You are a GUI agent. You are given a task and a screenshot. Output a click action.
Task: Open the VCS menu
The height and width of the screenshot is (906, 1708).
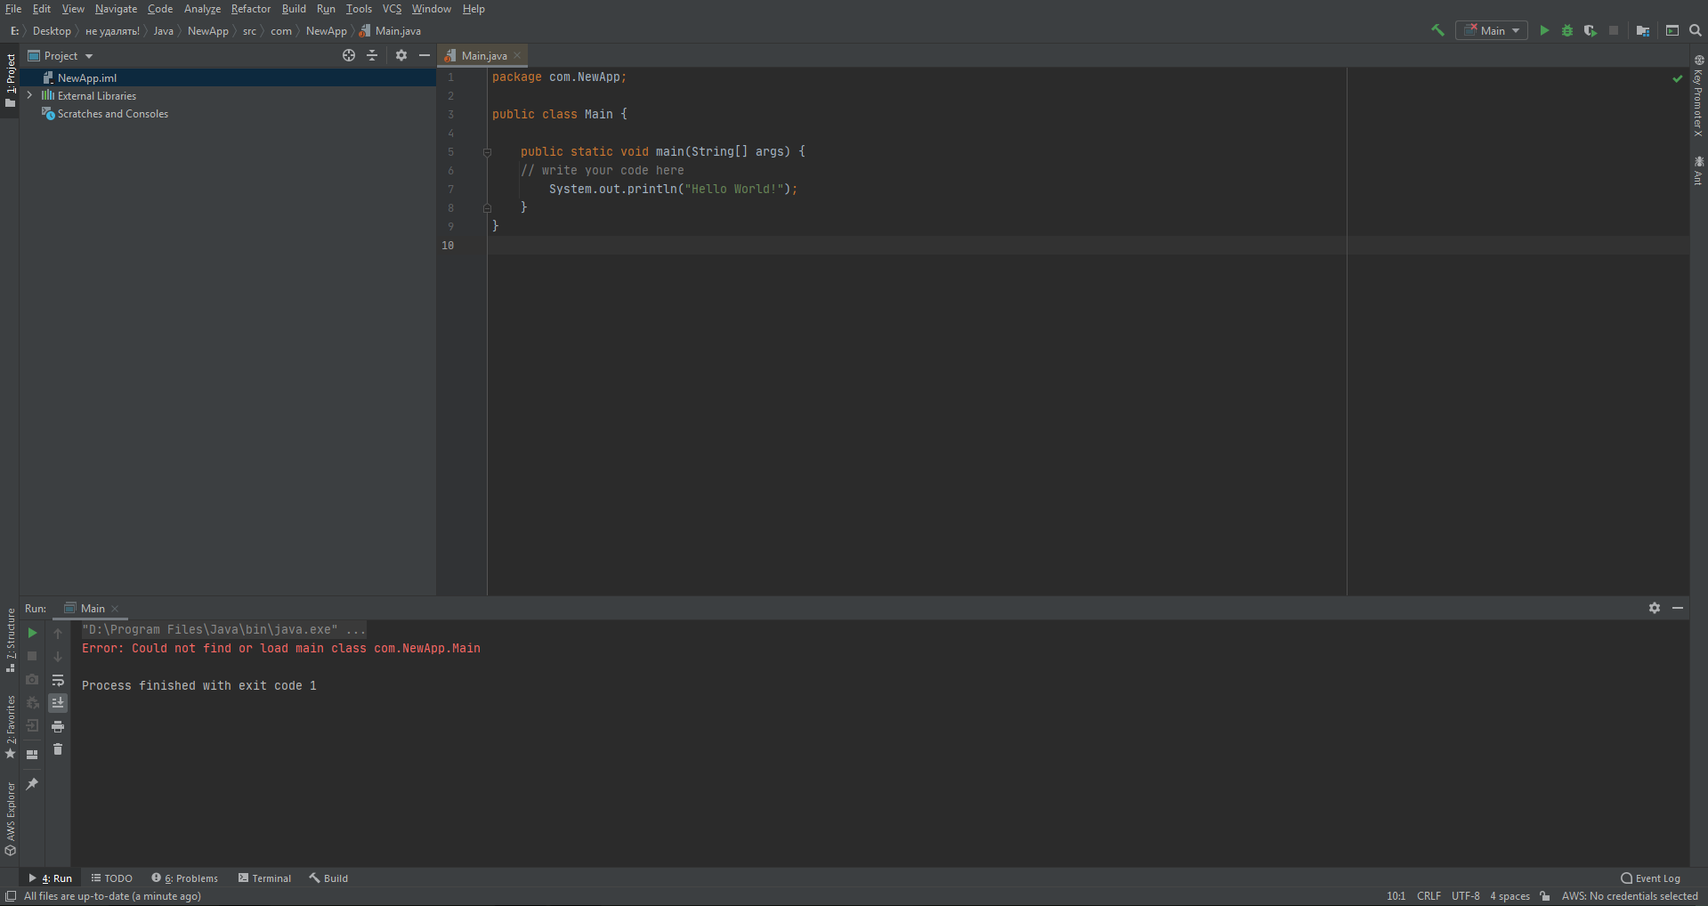pos(392,9)
